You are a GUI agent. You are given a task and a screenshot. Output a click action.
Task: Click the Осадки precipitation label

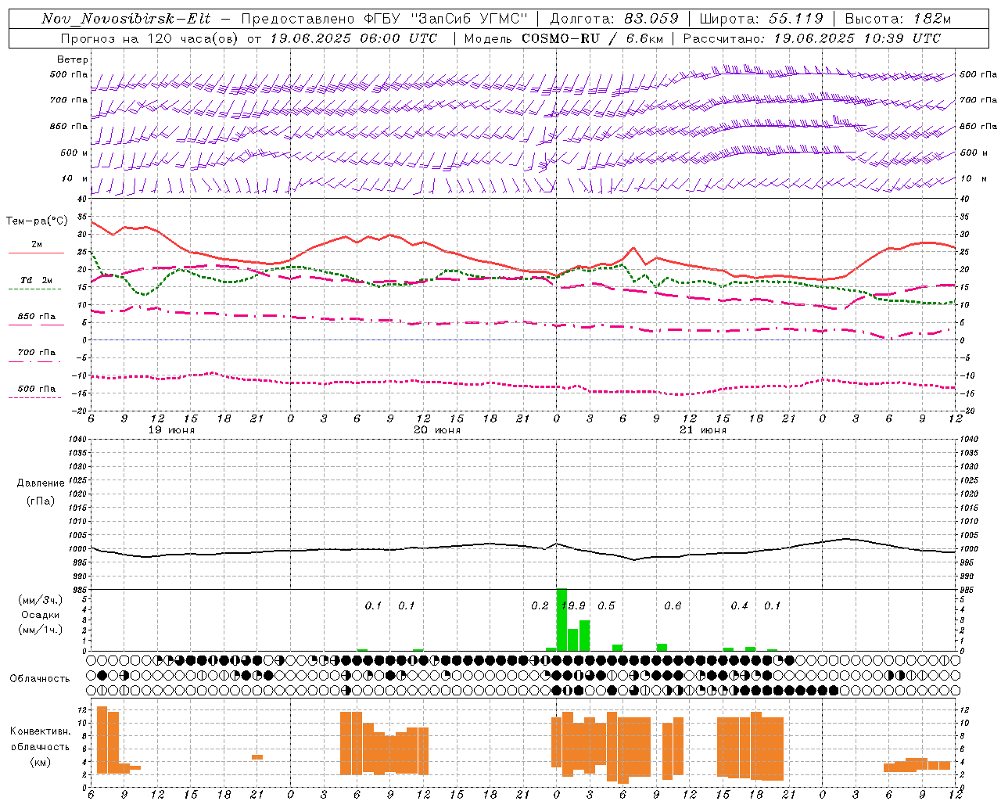[x=40, y=615]
